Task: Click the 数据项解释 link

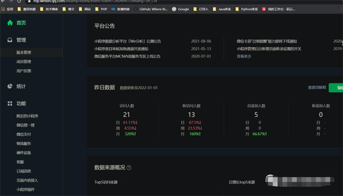Action: 317,87
